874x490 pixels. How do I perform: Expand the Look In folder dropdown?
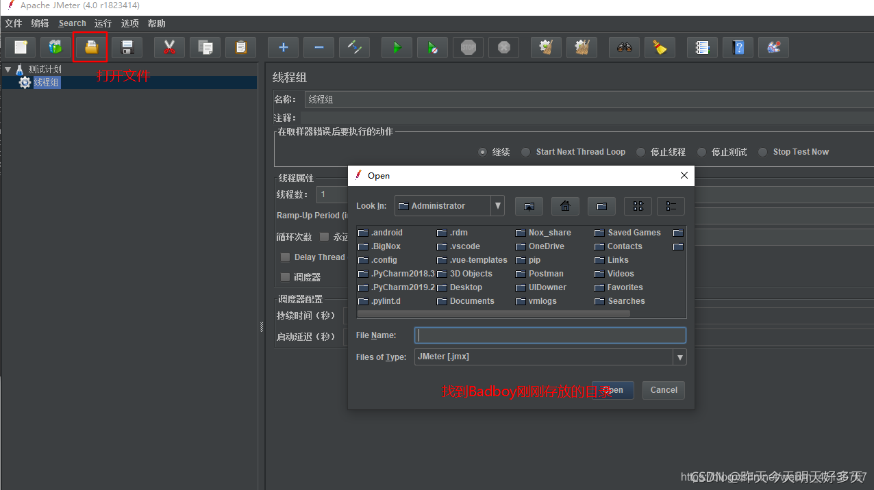(x=498, y=206)
